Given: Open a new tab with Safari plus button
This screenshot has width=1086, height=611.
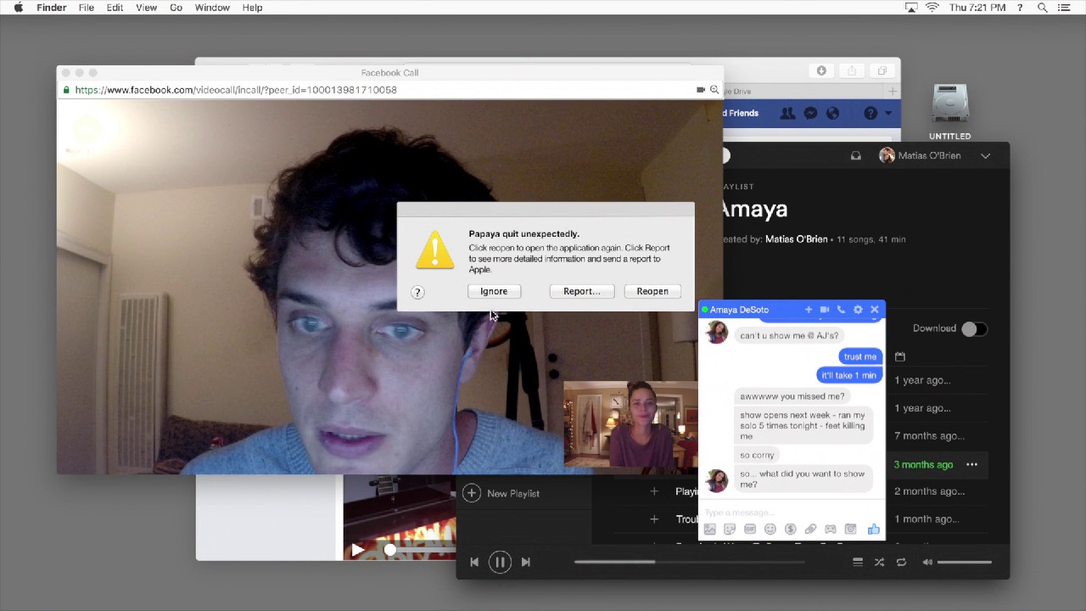Looking at the screenshot, I should tap(893, 91).
